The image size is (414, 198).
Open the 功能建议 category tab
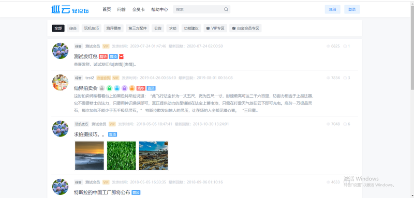(191, 28)
